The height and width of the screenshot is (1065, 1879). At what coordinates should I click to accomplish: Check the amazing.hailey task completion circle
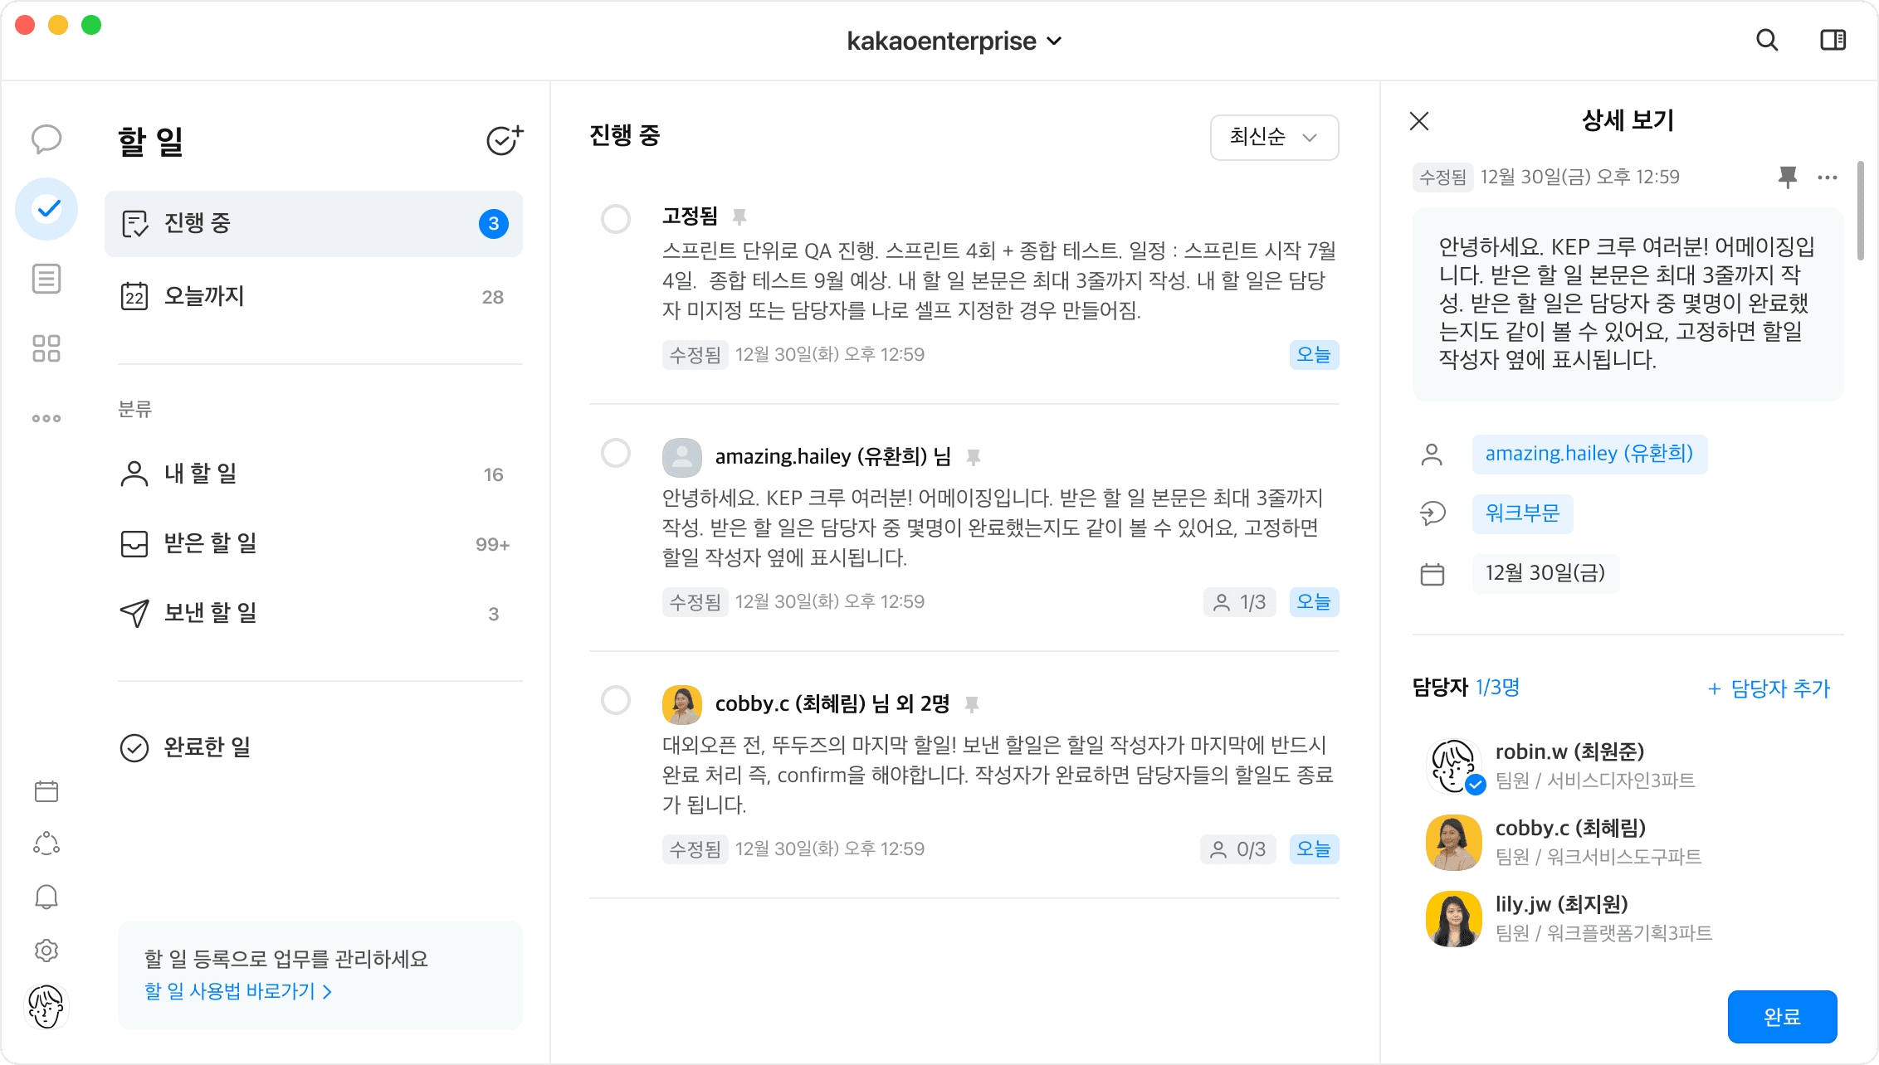[616, 453]
